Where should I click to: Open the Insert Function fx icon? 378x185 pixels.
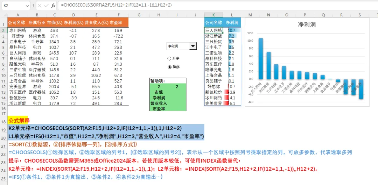coord(53,6)
